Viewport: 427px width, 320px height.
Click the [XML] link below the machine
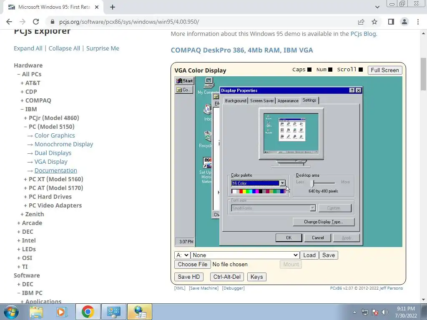(180, 288)
